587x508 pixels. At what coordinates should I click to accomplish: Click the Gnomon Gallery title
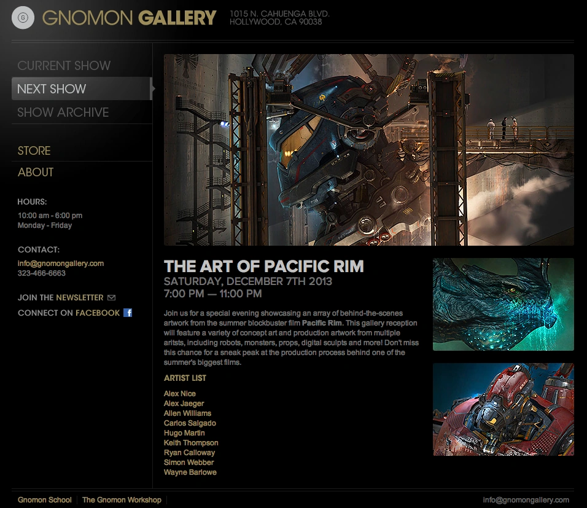point(129,18)
